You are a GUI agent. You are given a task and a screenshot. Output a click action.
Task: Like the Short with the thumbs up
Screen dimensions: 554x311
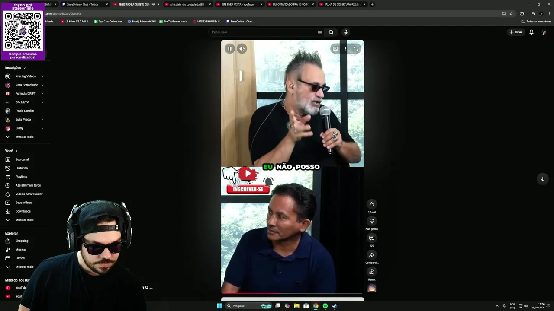click(371, 204)
